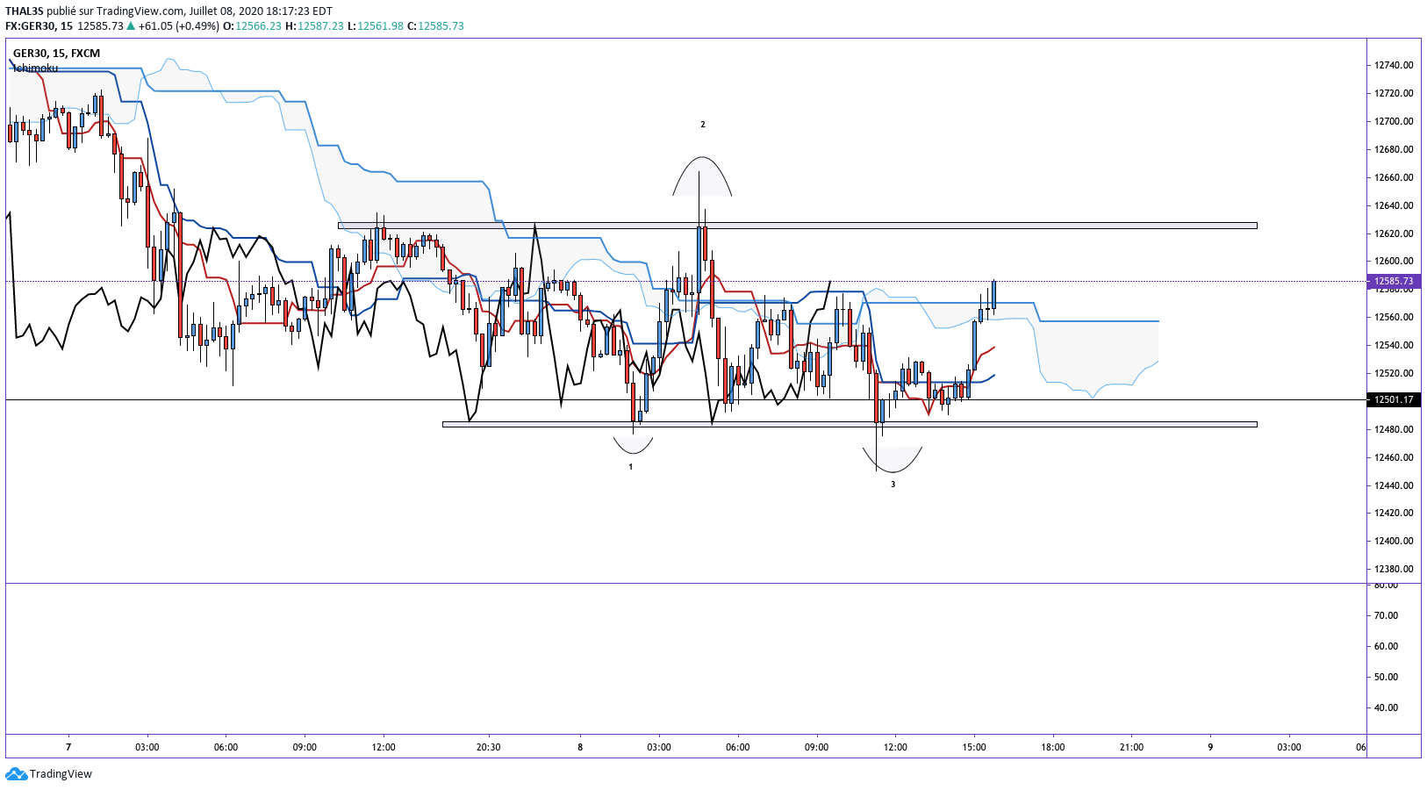Click the C:12585.73 close value
Viewport: 1427px width, 790px height.
click(435, 25)
